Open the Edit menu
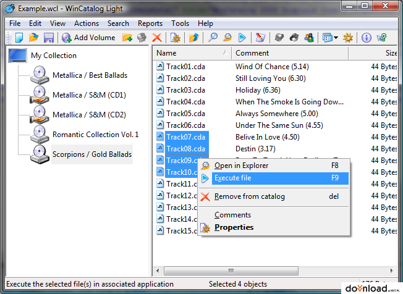The image size is (403, 294). tap(35, 23)
